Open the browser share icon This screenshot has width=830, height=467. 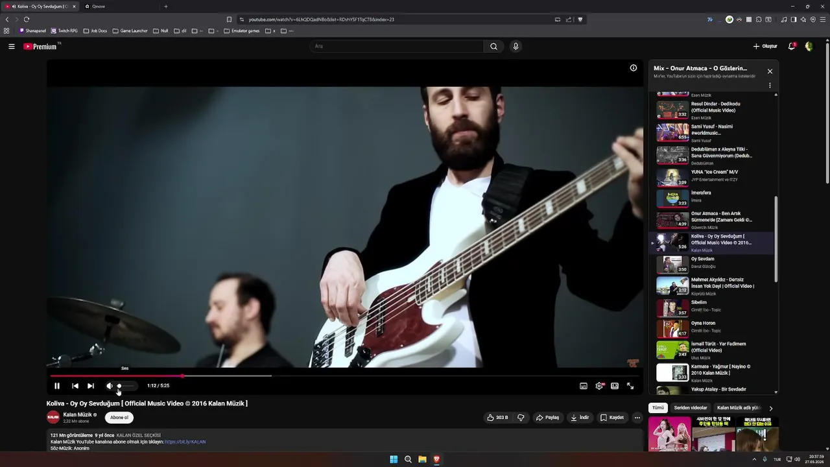coord(569,19)
